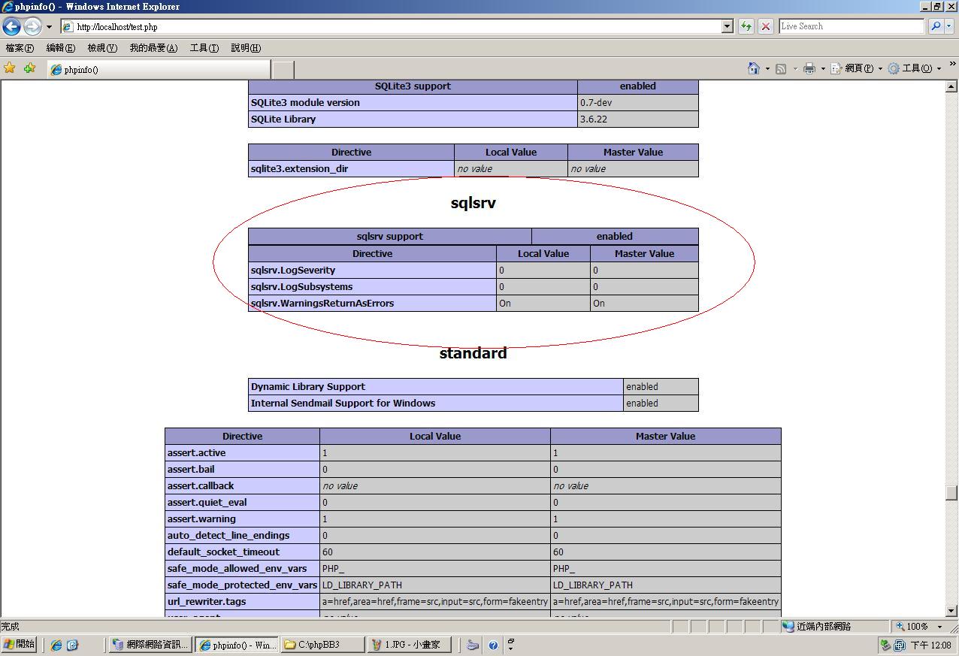
Task: Click the green system tray icon
Action: (885, 645)
